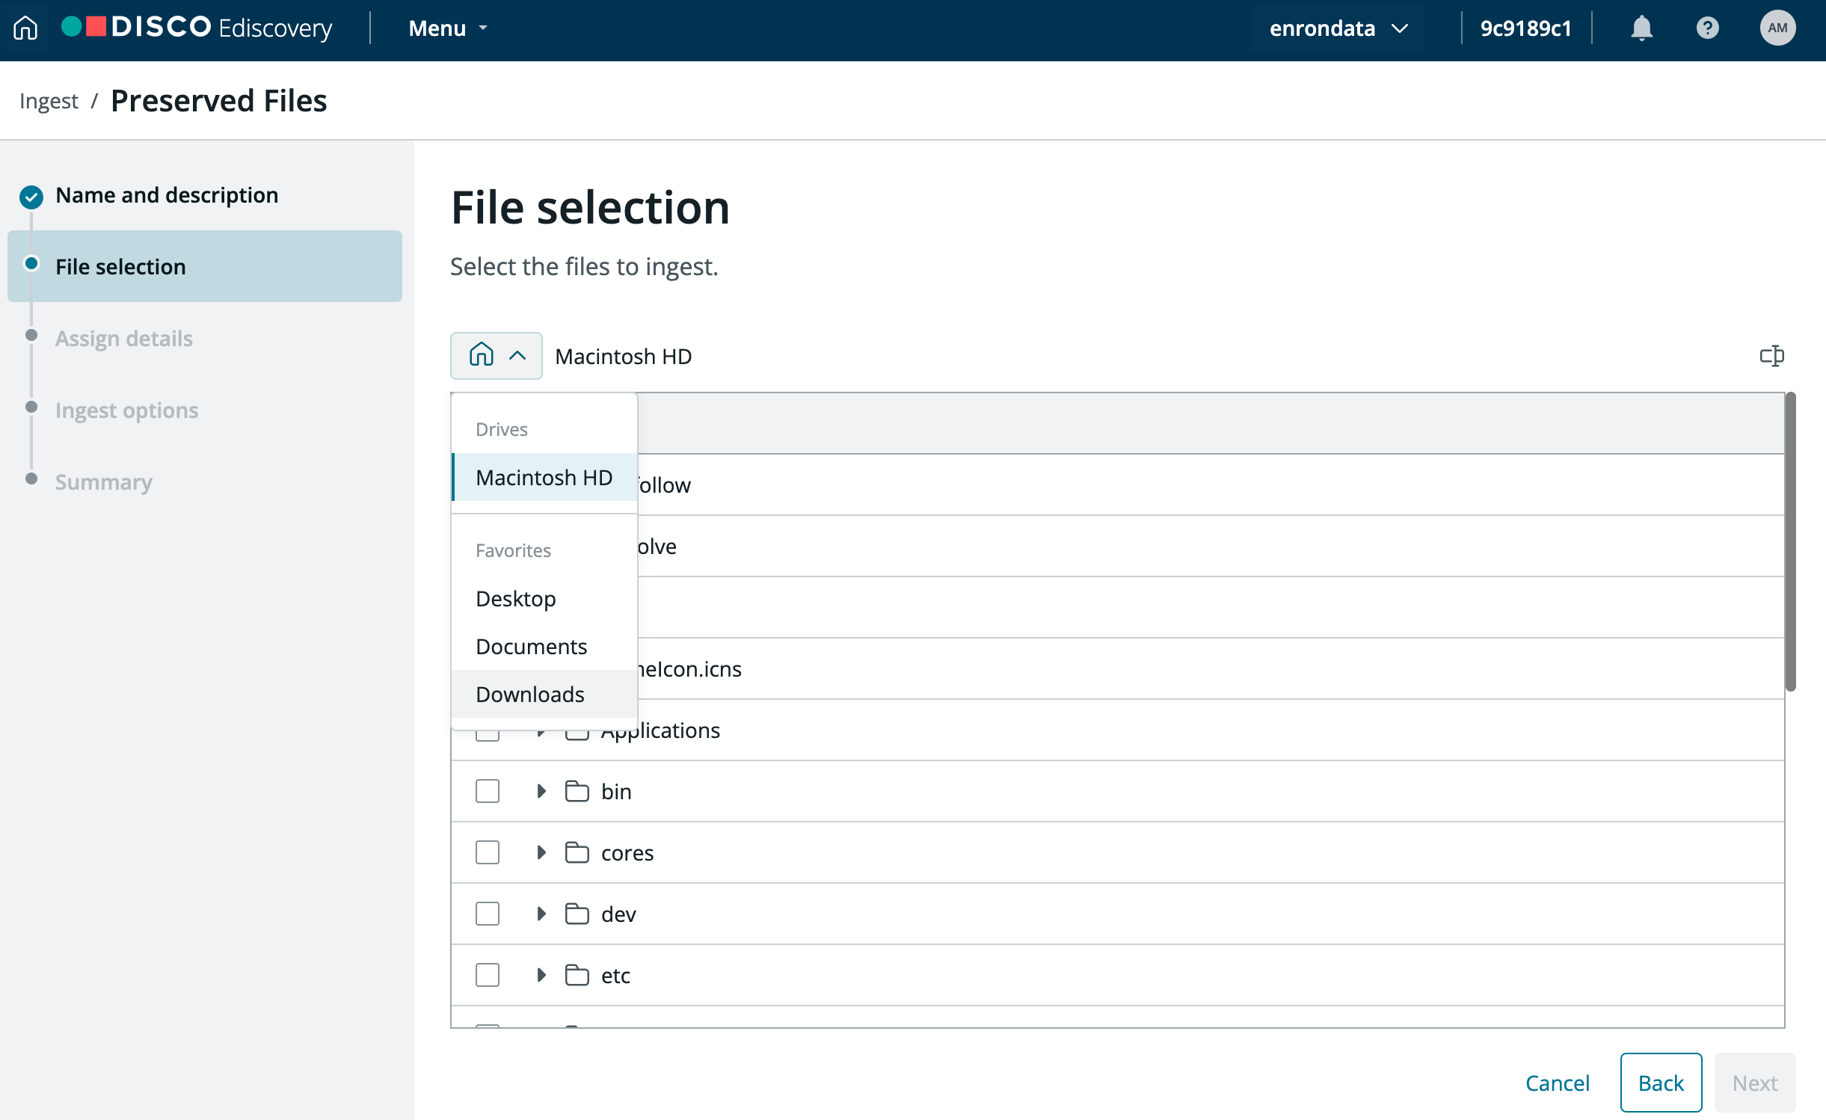The height and width of the screenshot is (1120, 1826).
Task: Open the help question mark icon
Action: click(x=1707, y=28)
